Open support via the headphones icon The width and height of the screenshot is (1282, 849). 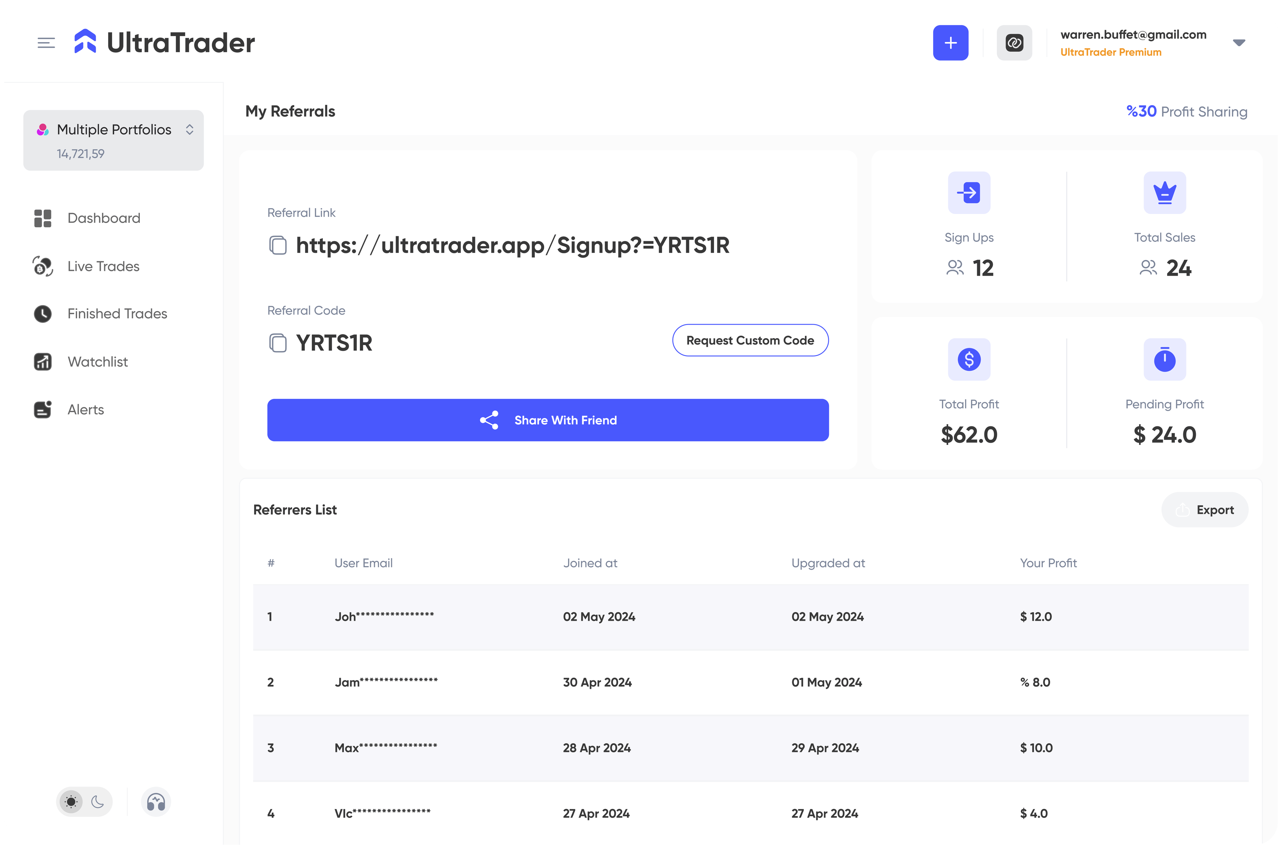156,802
